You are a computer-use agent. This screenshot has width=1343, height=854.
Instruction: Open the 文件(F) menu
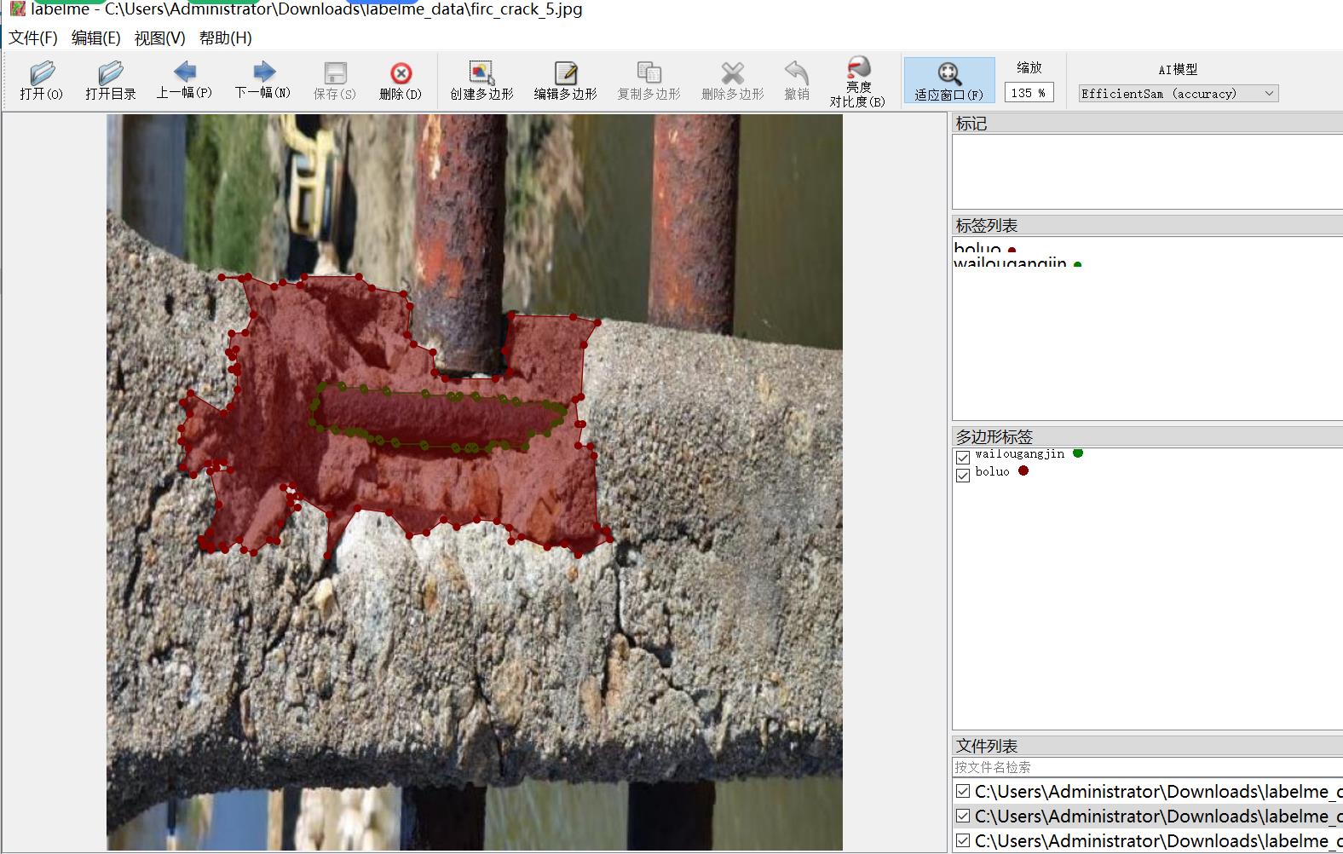pyautogui.click(x=33, y=38)
